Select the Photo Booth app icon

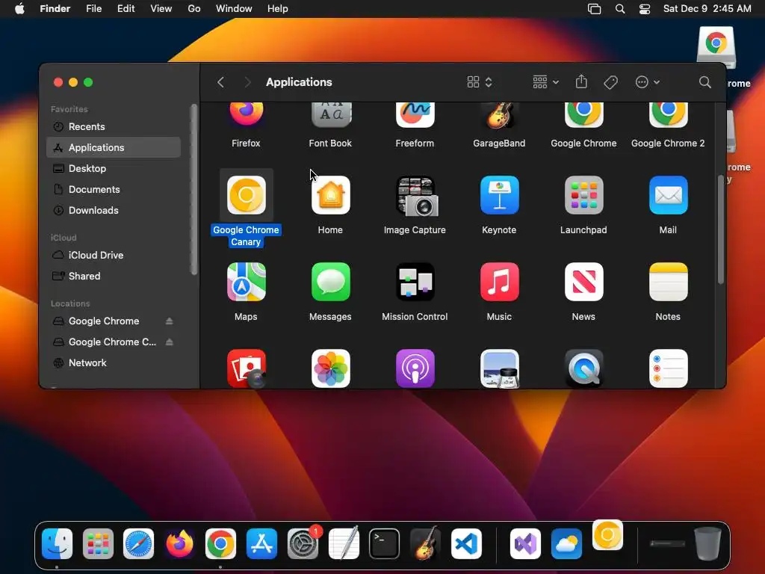click(x=247, y=368)
